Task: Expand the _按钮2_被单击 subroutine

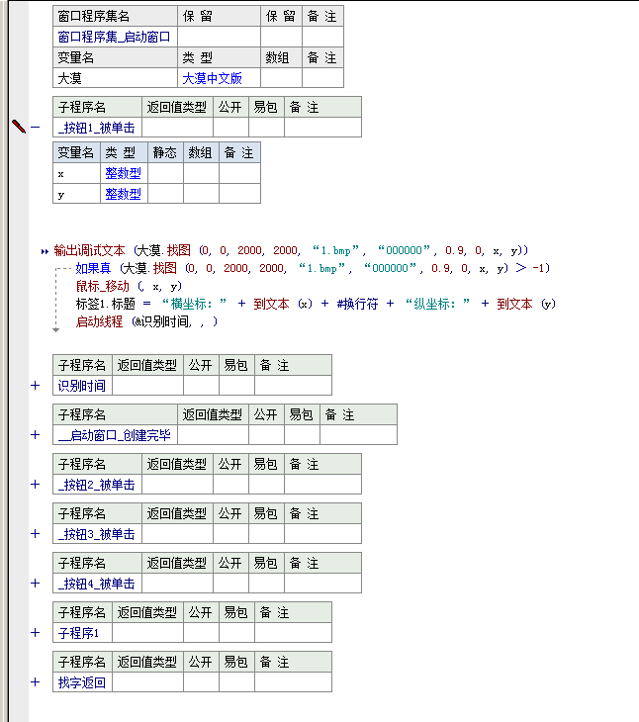Action: pos(35,485)
